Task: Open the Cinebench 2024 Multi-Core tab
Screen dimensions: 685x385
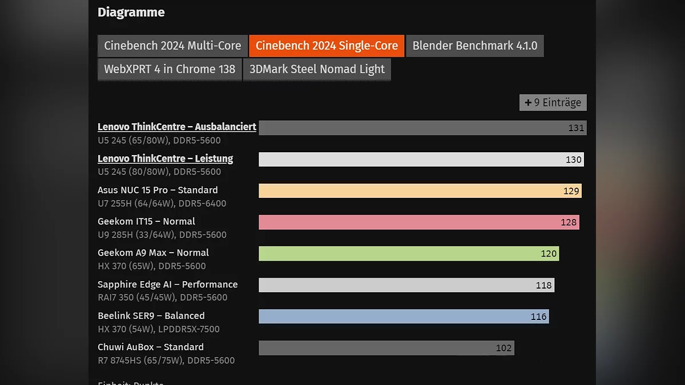Action: click(172, 46)
